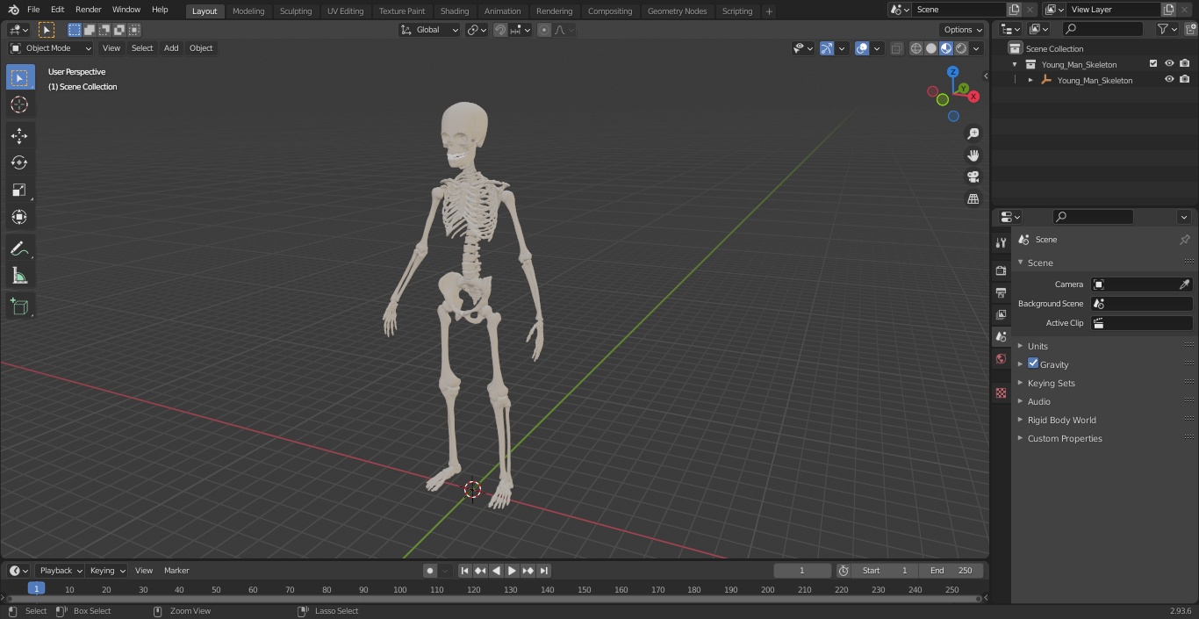Select the Add Cube tool
1199x619 pixels.
tap(19, 306)
